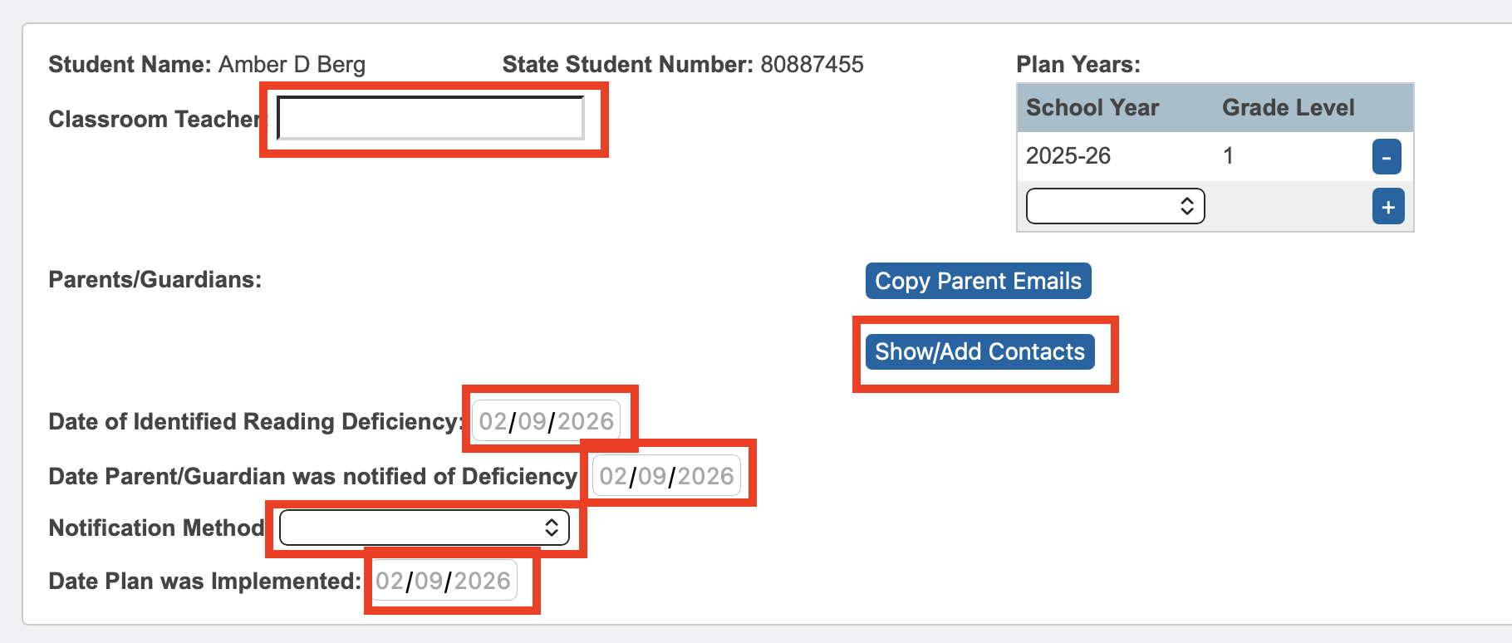This screenshot has width=1512, height=643.
Task: Click the chevron on the Notification Method selector
Action: [x=552, y=527]
